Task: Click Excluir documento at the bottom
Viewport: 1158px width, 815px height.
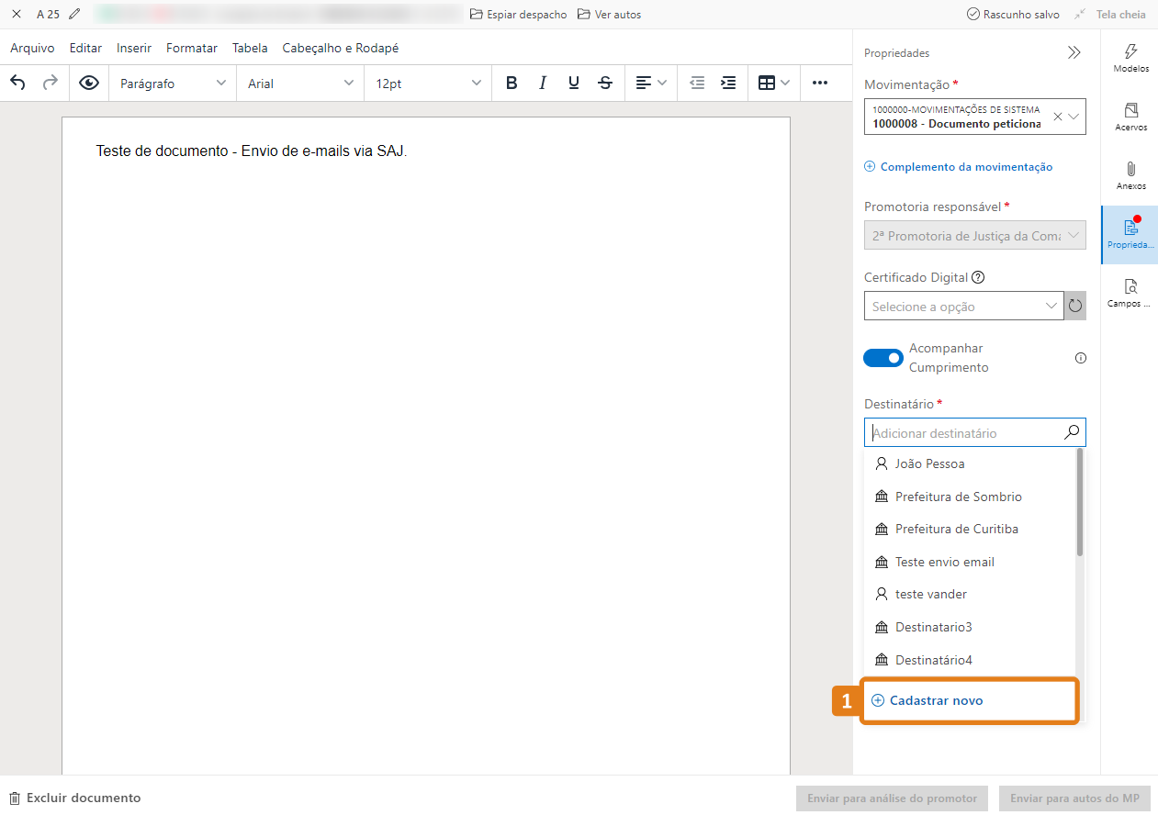Action: (x=73, y=798)
